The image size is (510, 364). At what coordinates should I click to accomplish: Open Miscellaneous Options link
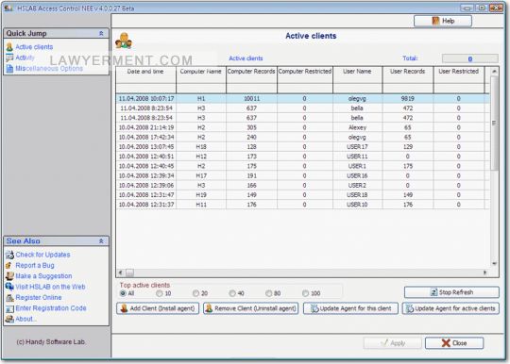point(49,69)
